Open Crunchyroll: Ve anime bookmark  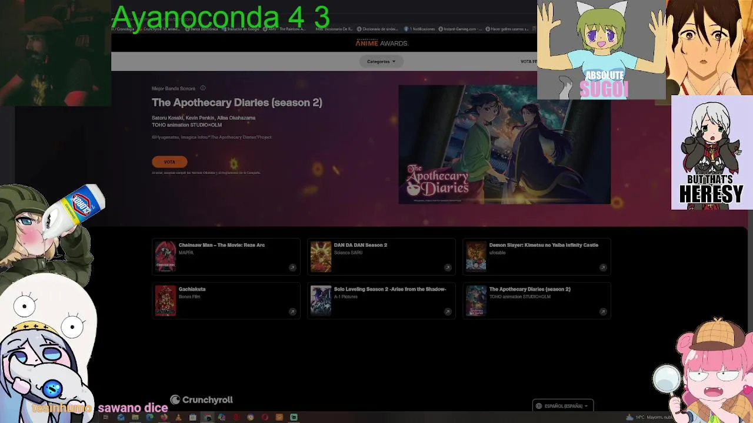(160, 29)
